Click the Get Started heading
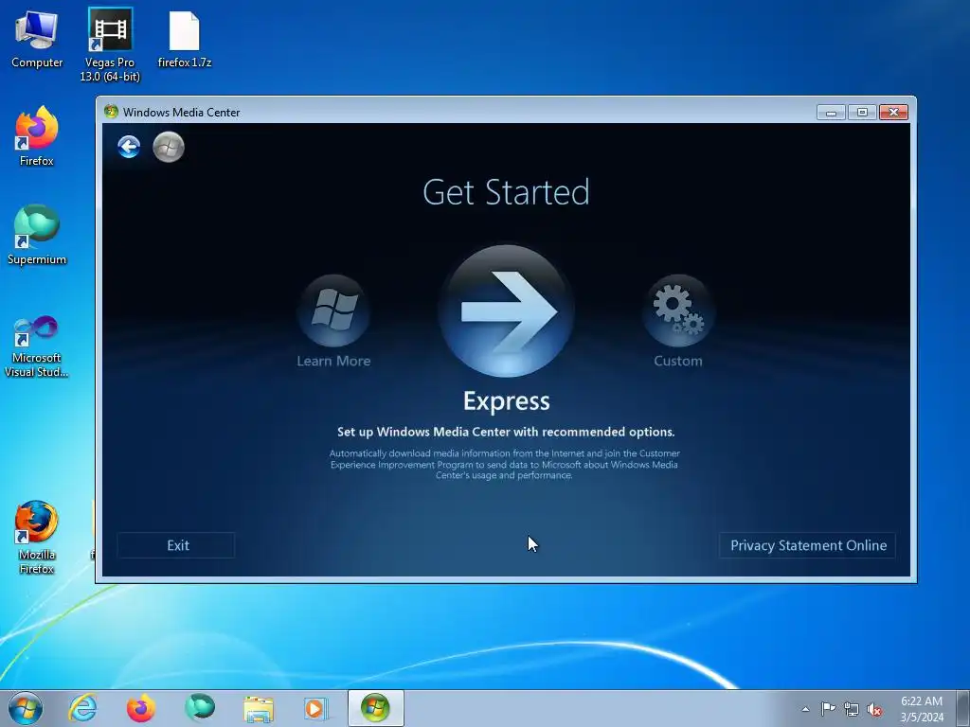The image size is (970, 727). (506, 192)
